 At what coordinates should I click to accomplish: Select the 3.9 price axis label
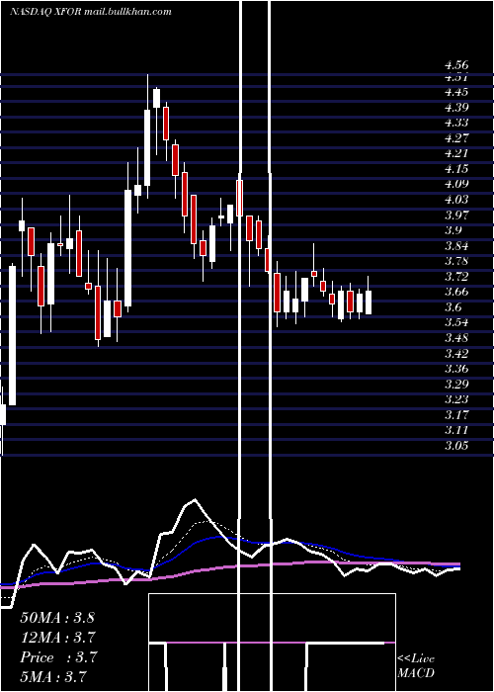click(x=453, y=230)
